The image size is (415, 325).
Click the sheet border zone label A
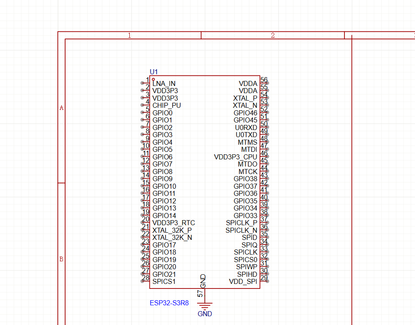[x=61, y=108]
